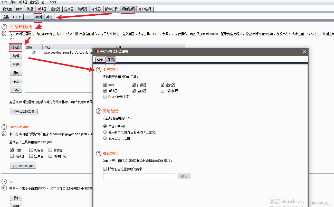Viewport: 334px width, 207px height.
Task: Toggle 定序器 checkbox in tool scope
Action: 133,91
